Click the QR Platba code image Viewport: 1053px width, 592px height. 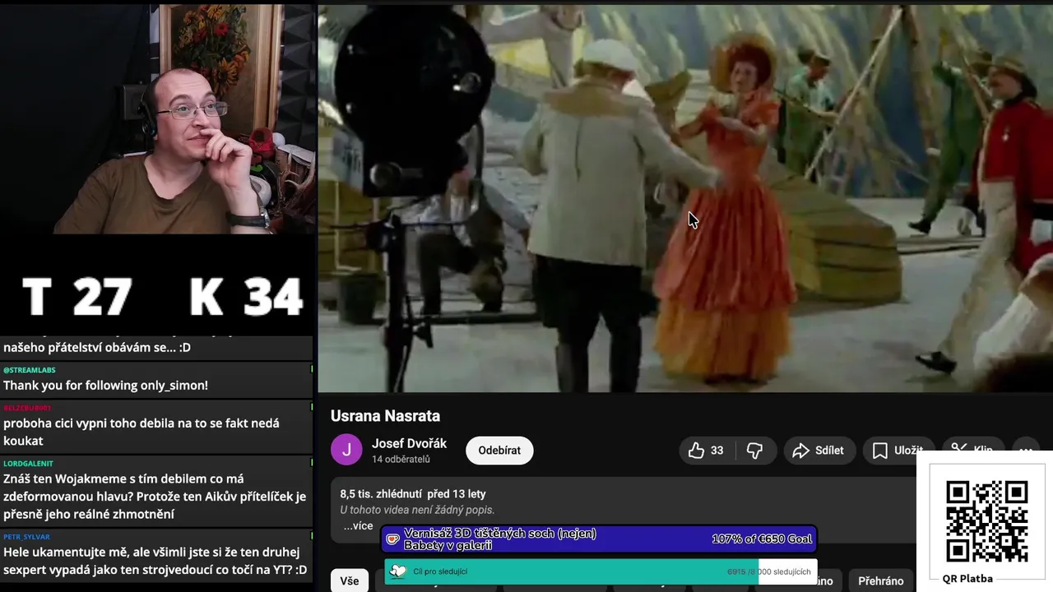pyautogui.click(x=986, y=520)
